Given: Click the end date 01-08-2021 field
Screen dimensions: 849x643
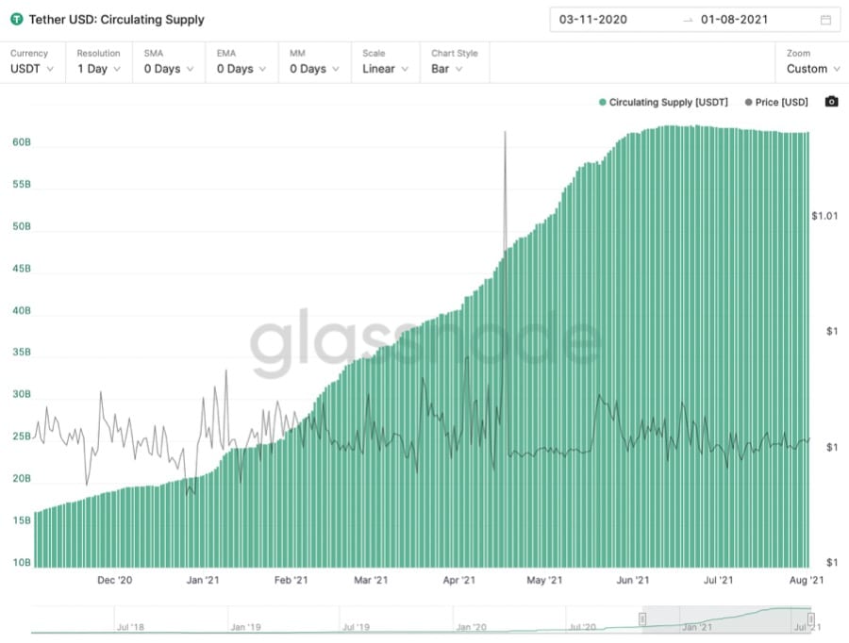Looking at the screenshot, I should click(x=734, y=19).
